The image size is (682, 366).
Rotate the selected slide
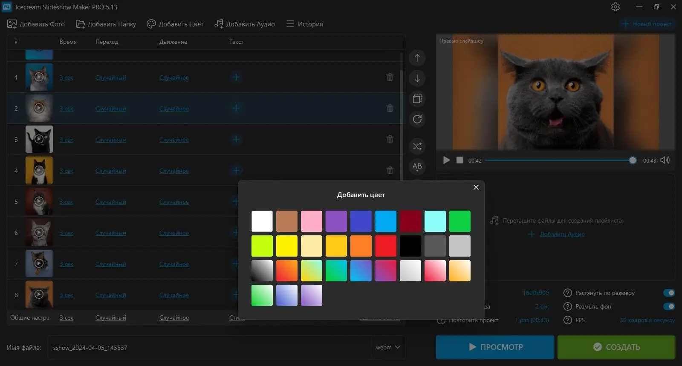[x=417, y=119]
